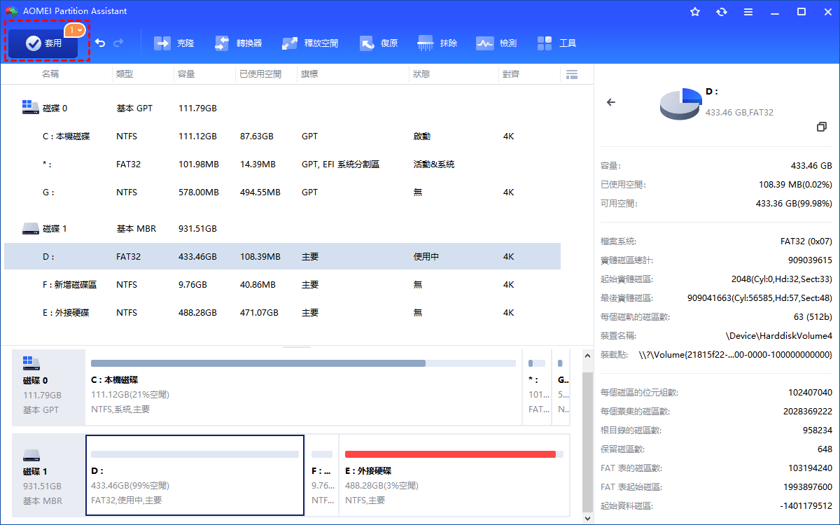840x525 pixels.
Task: Click the refresh icon in title bar
Action: (x=722, y=12)
